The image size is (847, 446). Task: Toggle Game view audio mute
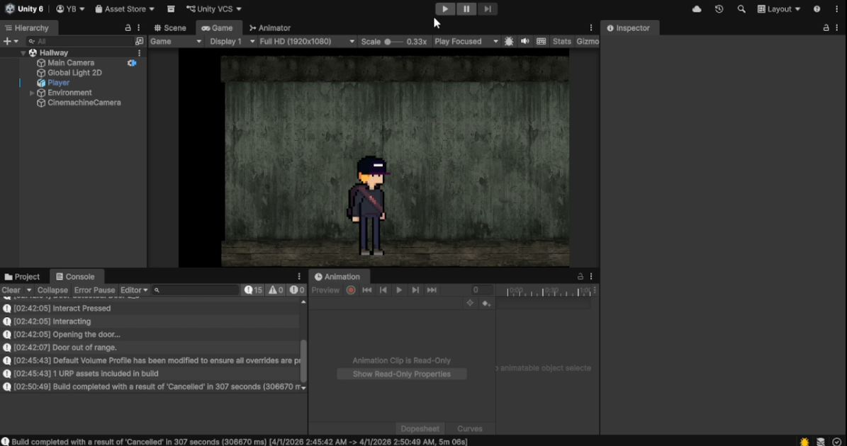[525, 42]
